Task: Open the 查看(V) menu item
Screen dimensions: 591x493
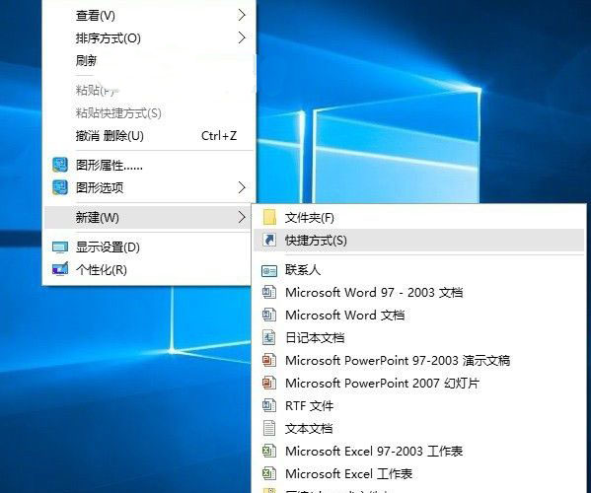Action: coord(148,15)
